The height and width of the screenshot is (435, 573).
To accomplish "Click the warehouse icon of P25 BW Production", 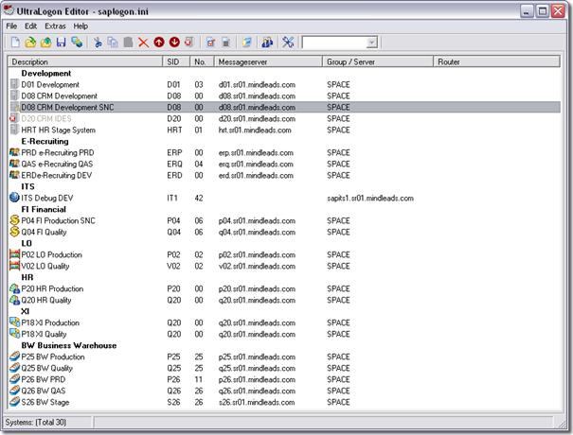I will pos(14,357).
